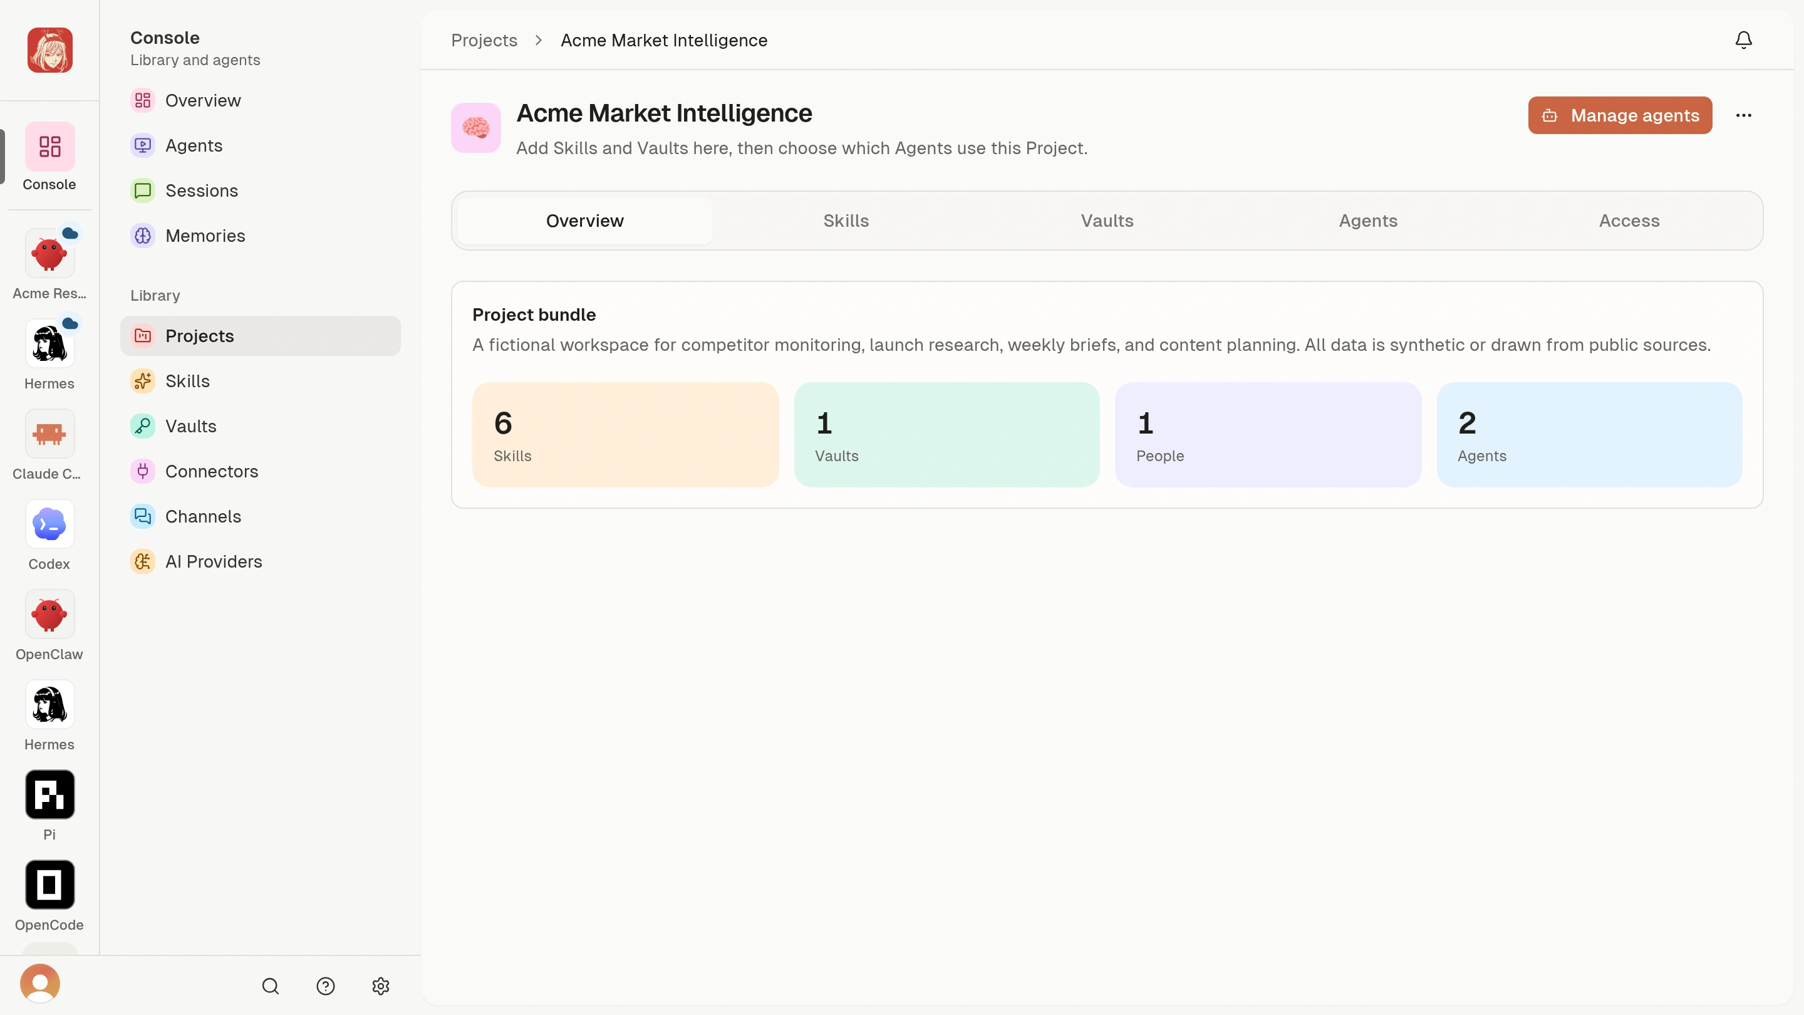Click the brain project icon
Screen dimensions: 1804x1015
coord(476,128)
